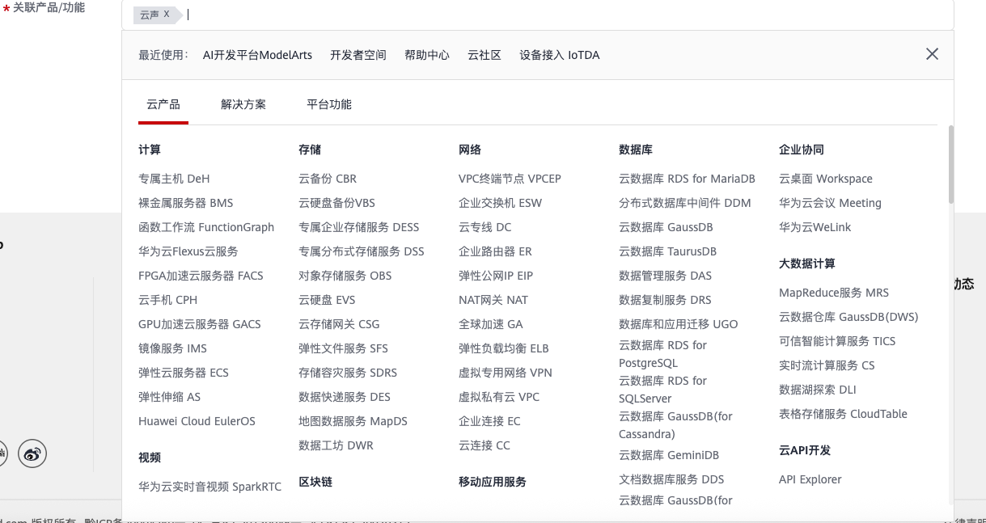Viewport: 986px width, 523px height.
Task: Select recent item 设备接入 IoTDA
Action: click(x=560, y=55)
